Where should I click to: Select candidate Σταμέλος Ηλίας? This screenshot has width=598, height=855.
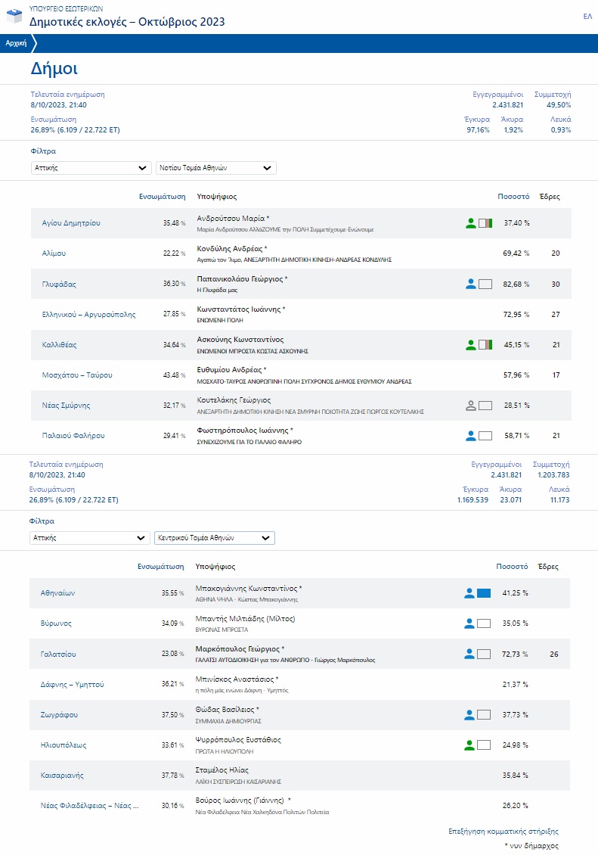pos(222,770)
